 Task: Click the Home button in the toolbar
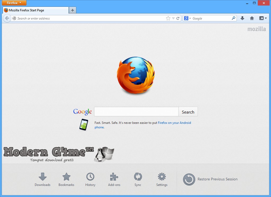pyautogui.click(x=251, y=18)
